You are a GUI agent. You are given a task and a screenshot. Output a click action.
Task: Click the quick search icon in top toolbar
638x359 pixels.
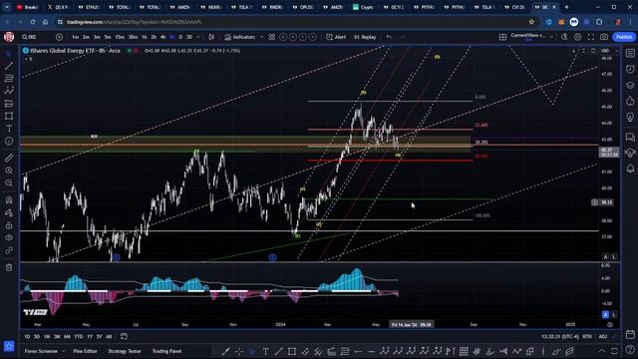pyautogui.click(x=564, y=37)
